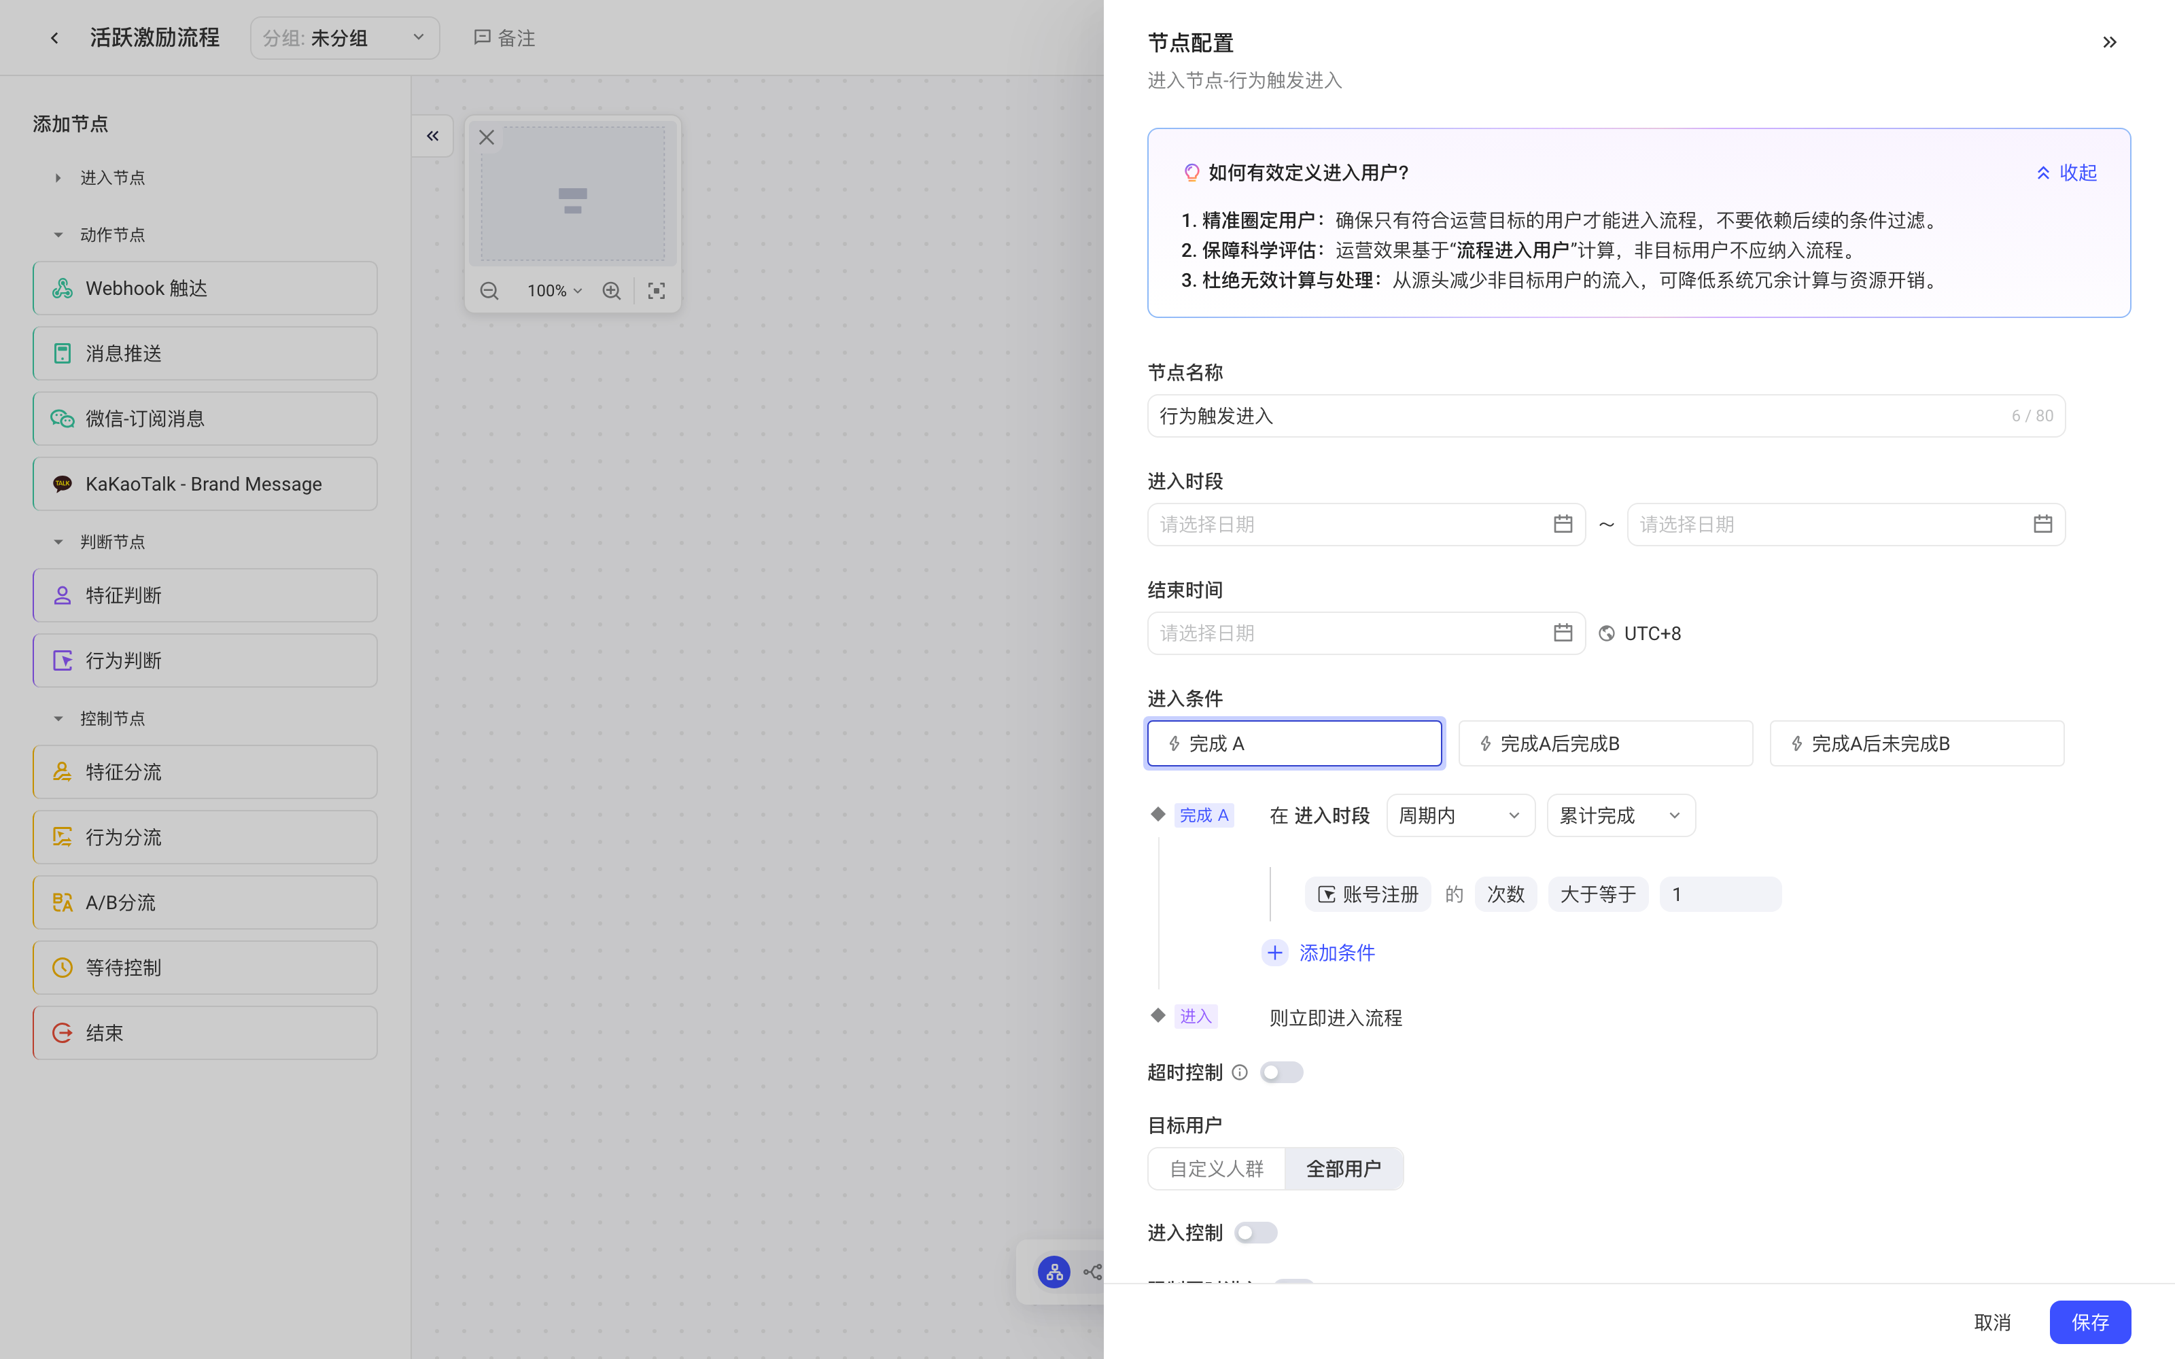
Task: Toggle the 进入控制 switch
Action: (x=1255, y=1233)
